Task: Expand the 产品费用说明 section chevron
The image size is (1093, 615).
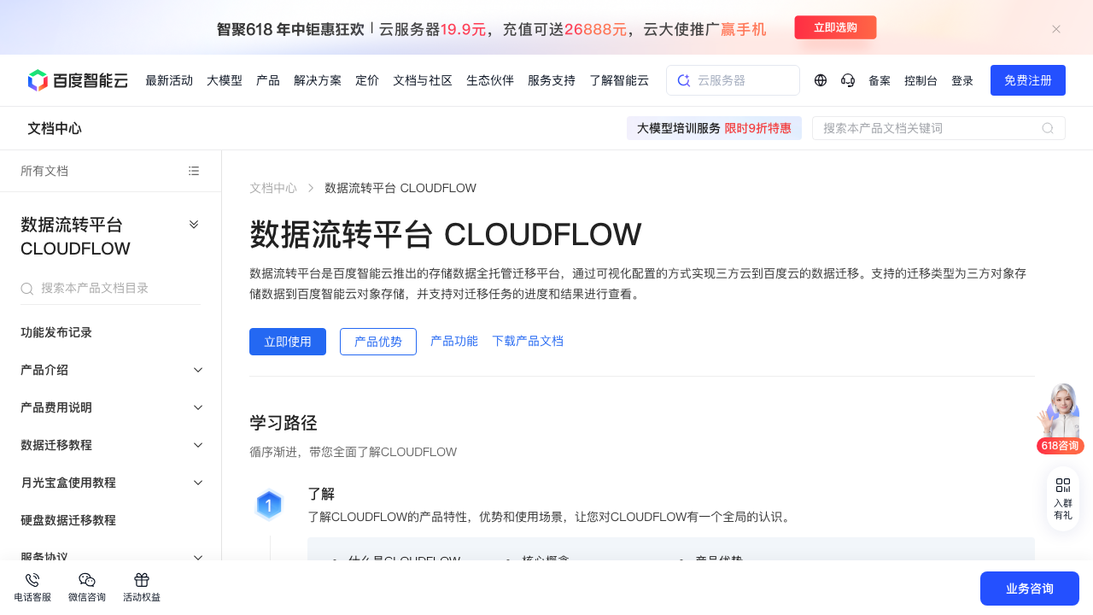Action: [x=198, y=407]
